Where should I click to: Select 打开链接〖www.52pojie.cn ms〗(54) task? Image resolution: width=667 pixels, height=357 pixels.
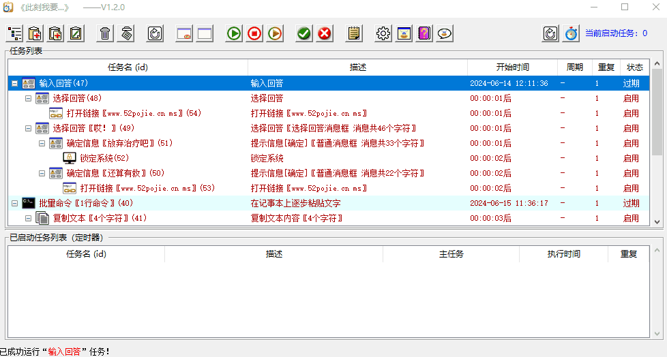coord(134,114)
